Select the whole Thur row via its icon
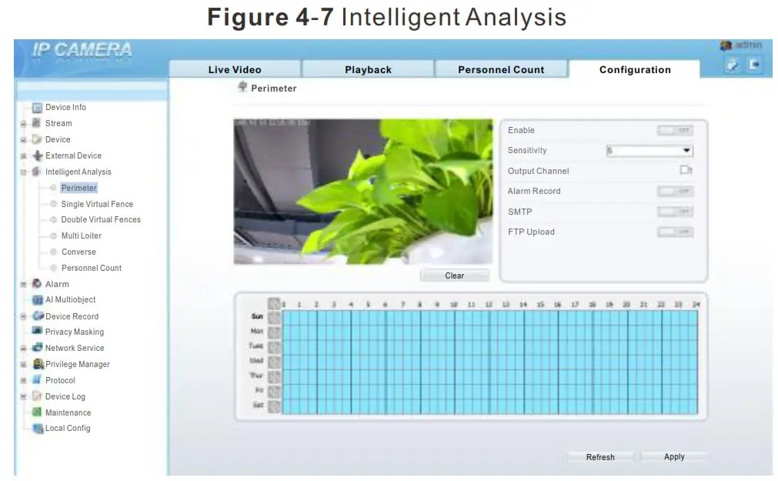 pyautogui.click(x=274, y=376)
